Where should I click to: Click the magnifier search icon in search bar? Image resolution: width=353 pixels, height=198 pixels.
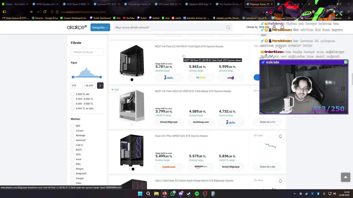click(x=228, y=27)
